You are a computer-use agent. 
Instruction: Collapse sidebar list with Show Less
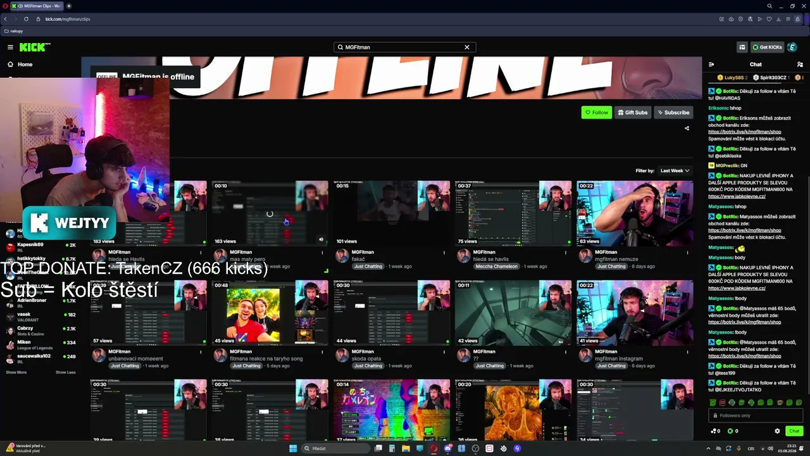click(65, 372)
